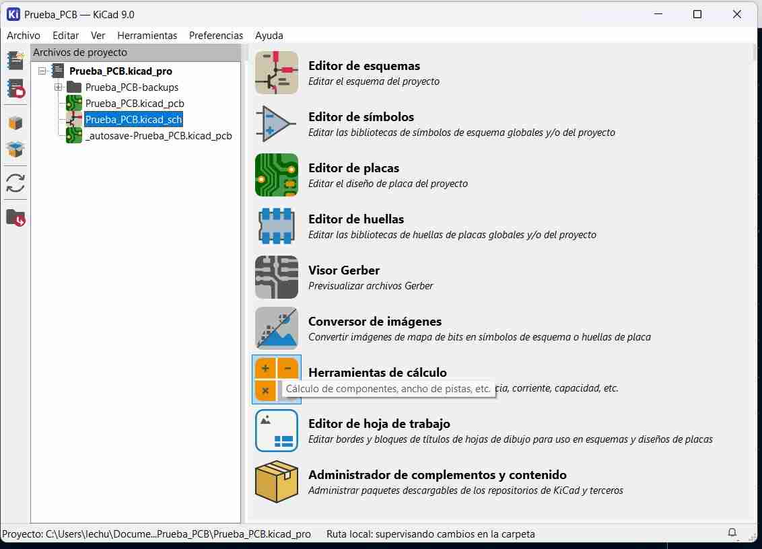Open the Herramientas de cálculo calculator icon

click(277, 379)
